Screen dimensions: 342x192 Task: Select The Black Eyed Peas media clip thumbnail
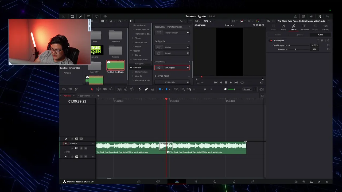115,65
